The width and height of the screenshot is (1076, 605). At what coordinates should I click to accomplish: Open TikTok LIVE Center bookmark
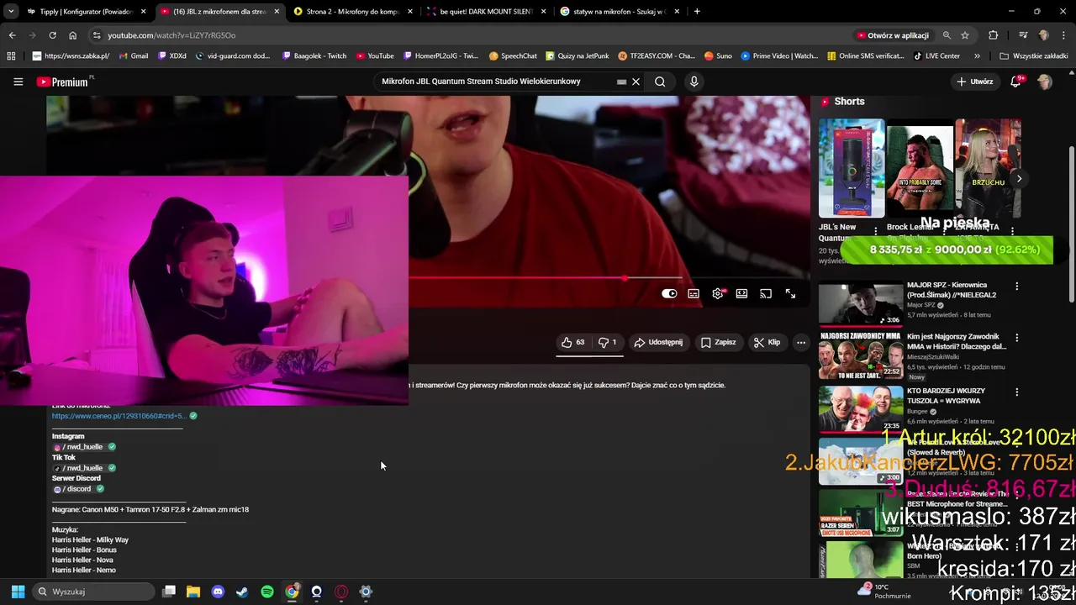pyautogui.click(x=936, y=56)
